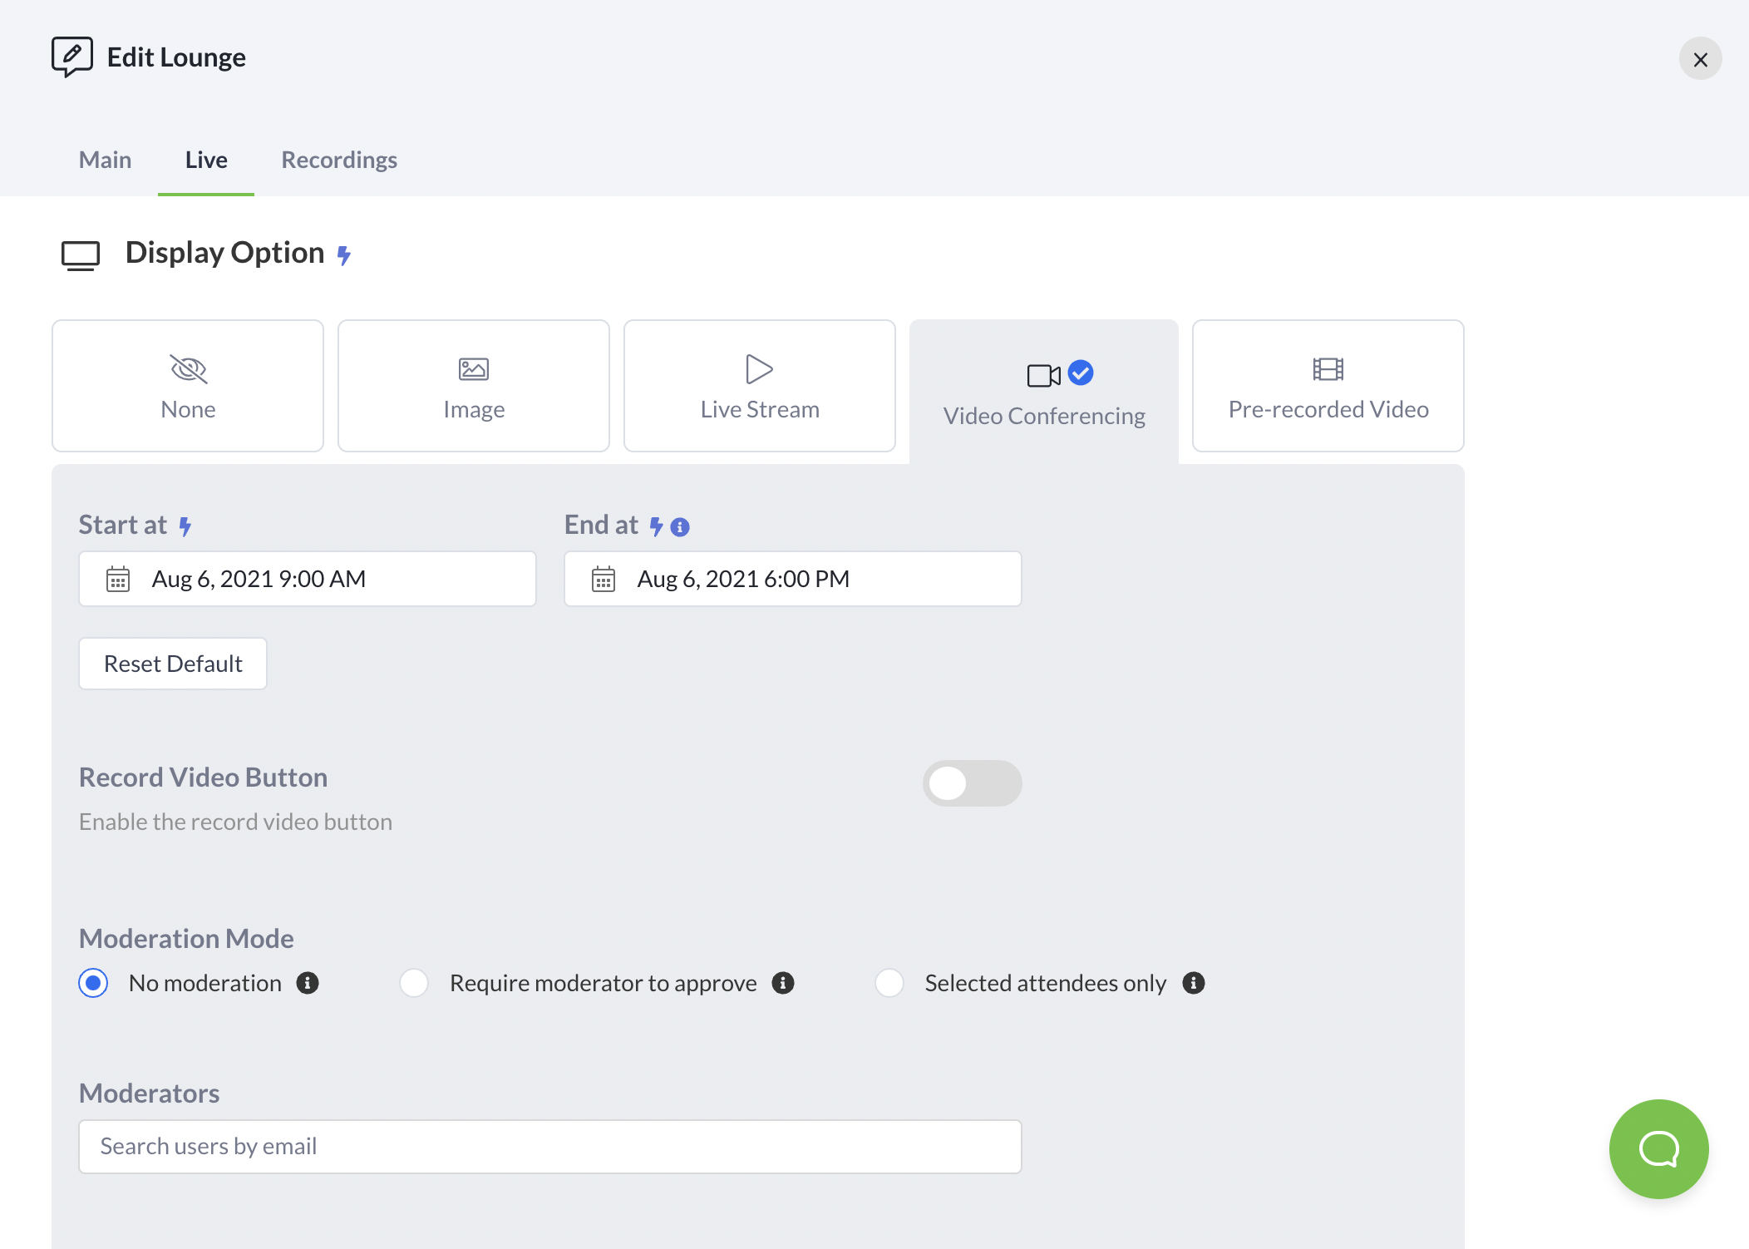Choose the Image display option
Viewport: 1749px width, 1249px height.
(474, 386)
